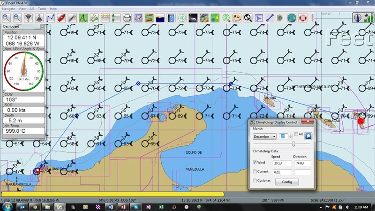Enable the All months checkbox
The image size is (375, 211).
(296, 134)
